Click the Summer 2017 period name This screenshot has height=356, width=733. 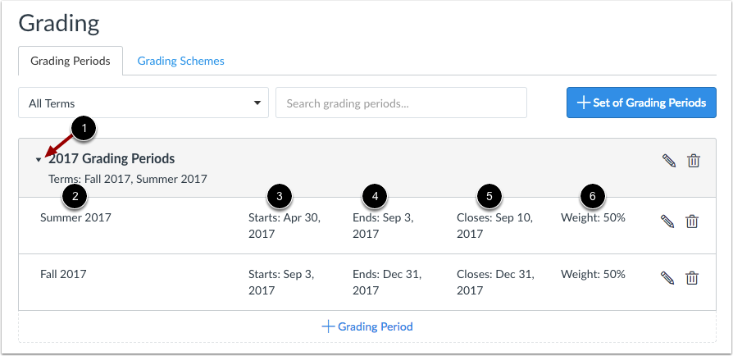point(75,217)
